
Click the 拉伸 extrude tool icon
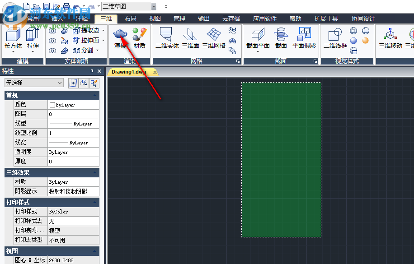[33, 35]
